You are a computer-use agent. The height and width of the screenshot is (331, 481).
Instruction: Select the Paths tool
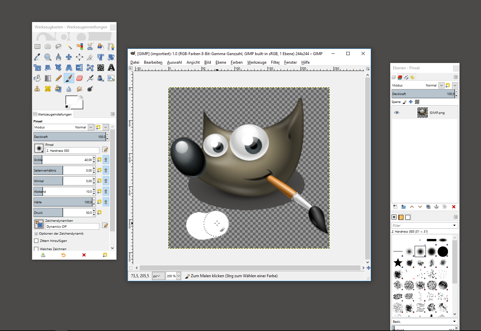point(111,47)
